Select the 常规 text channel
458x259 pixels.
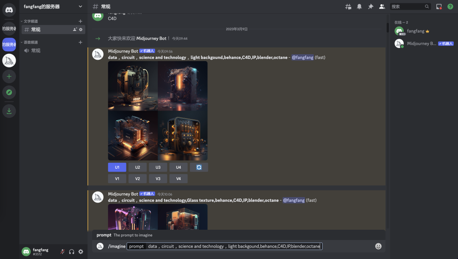pyautogui.click(x=53, y=30)
